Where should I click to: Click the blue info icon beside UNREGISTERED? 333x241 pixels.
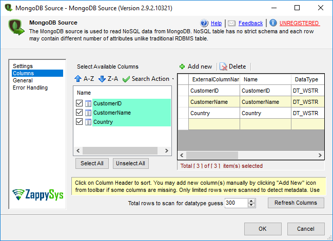[273, 23]
